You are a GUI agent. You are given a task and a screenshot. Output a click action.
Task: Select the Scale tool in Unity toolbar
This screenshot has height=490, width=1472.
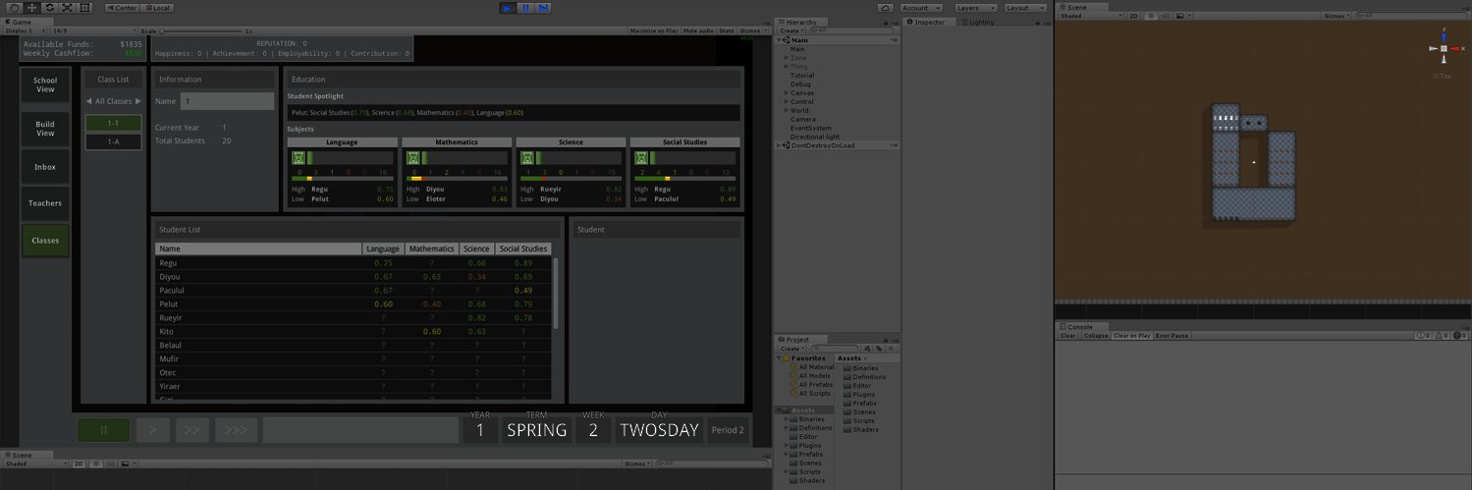point(67,7)
